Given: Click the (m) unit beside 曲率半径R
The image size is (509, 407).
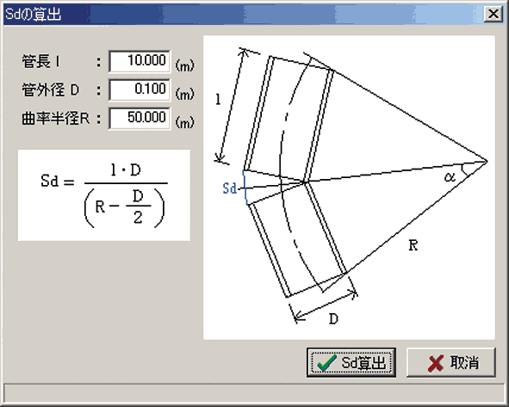Looking at the screenshot, I should click(184, 122).
